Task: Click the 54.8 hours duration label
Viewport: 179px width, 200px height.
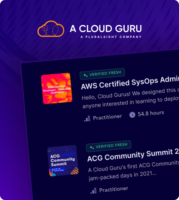Action: 151,113
